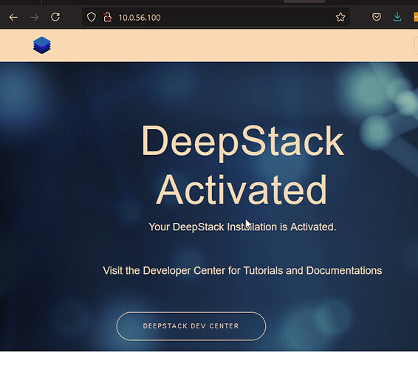
Task: Open the DEEPSTACK DEV CENTER button
Action: 191,326
